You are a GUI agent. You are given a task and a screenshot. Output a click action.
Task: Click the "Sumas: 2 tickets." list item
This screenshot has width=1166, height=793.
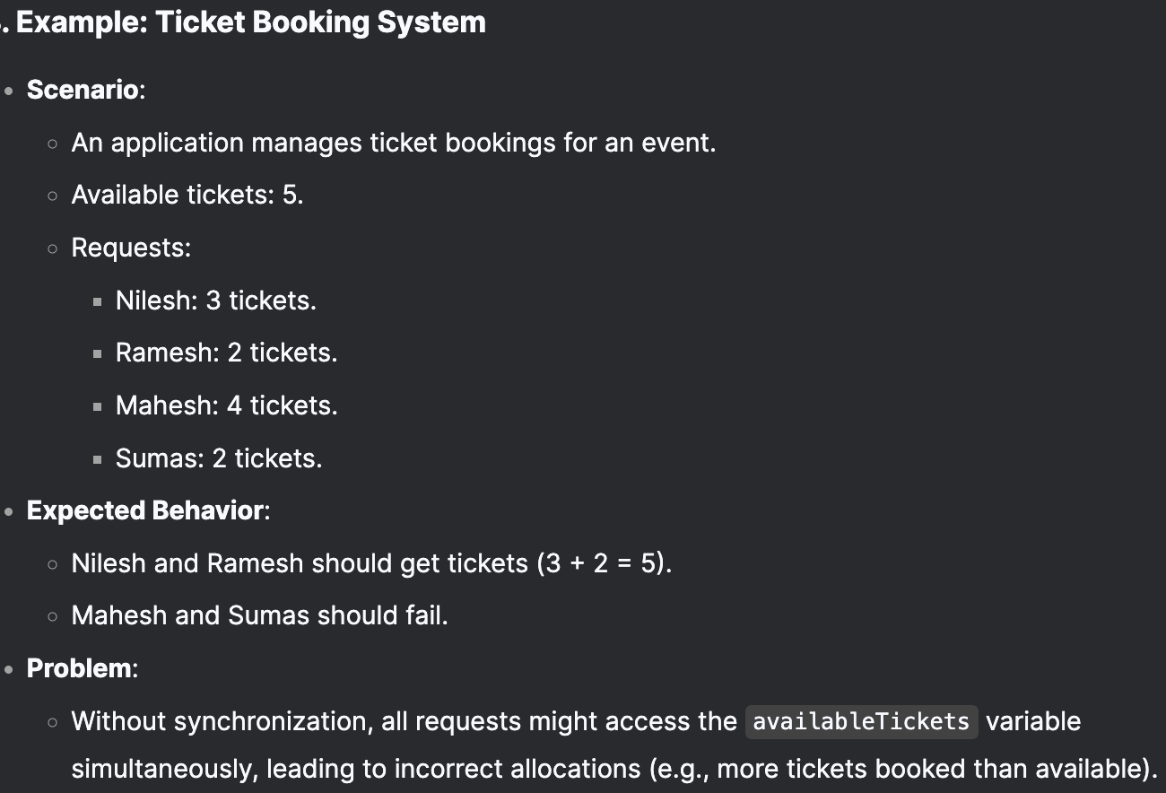coord(219,458)
